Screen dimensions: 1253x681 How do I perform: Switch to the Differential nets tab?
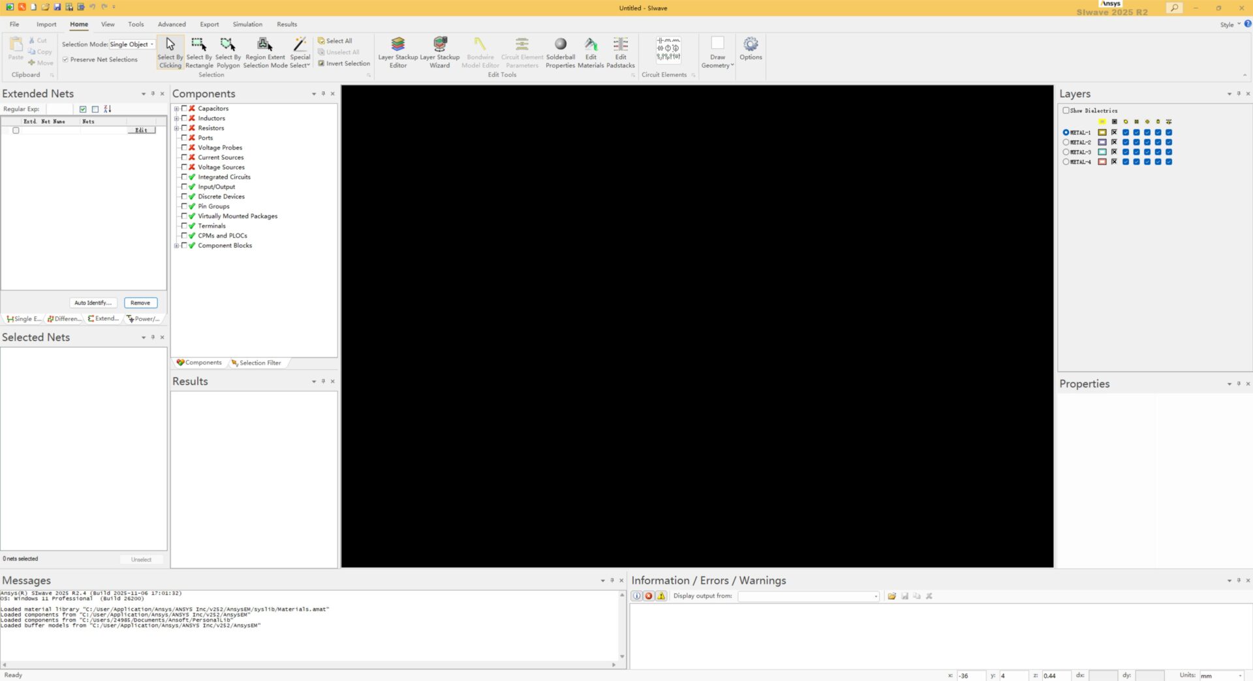point(64,319)
